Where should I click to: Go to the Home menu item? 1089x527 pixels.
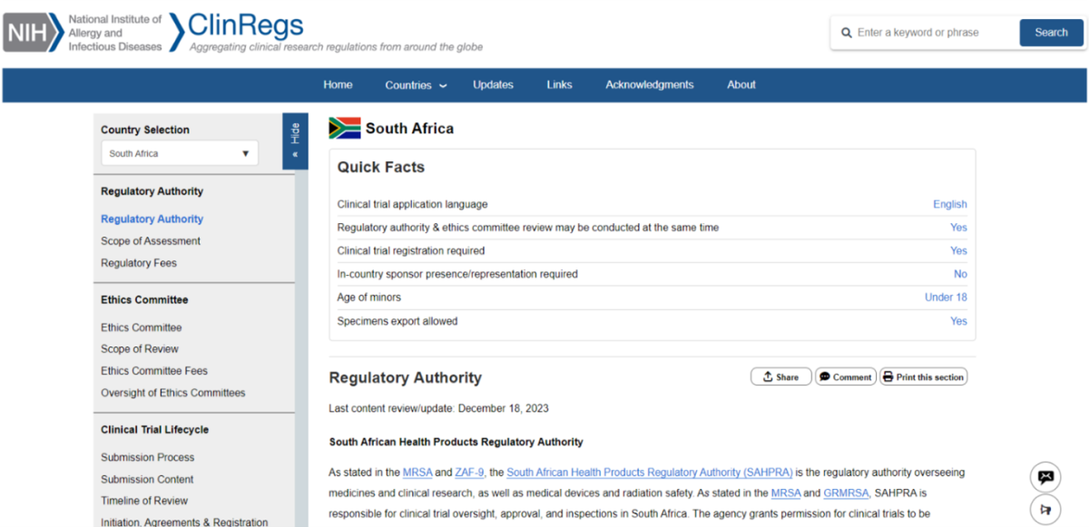tap(338, 84)
